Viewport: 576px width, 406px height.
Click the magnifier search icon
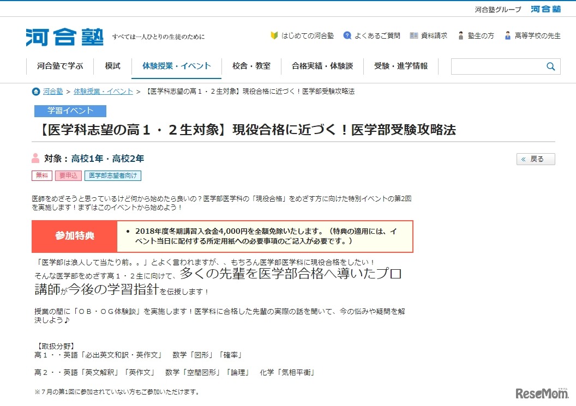coord(551,66)
